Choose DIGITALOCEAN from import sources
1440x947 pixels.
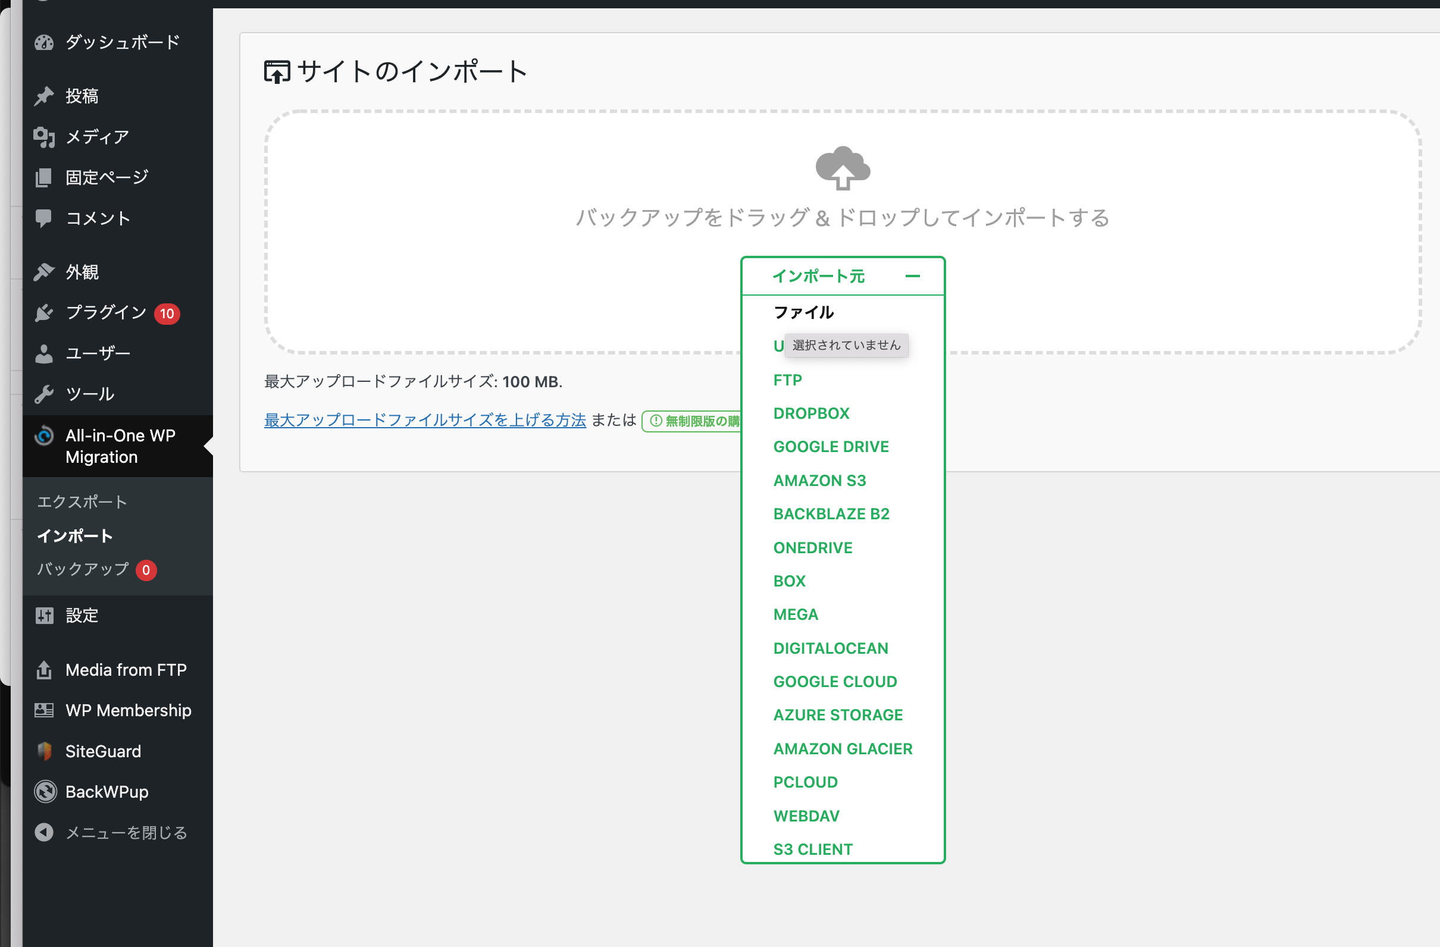[x=831, y=648]
